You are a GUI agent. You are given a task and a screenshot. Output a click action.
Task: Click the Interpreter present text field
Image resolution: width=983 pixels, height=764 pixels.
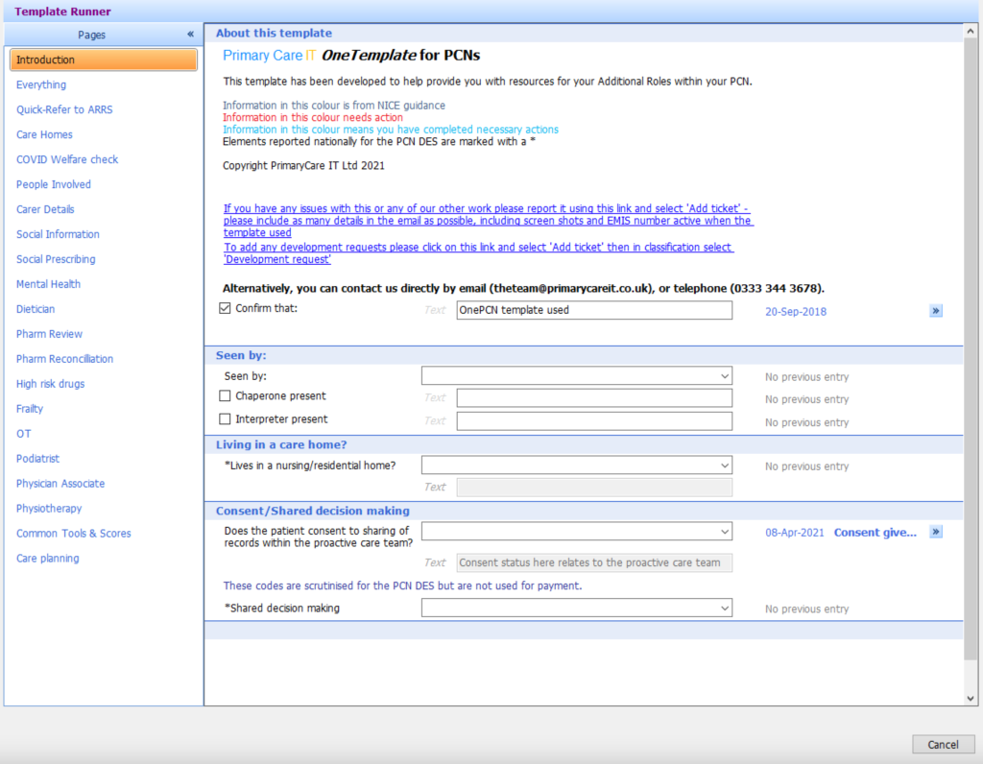pyautogui.click(x=594, y=421)
